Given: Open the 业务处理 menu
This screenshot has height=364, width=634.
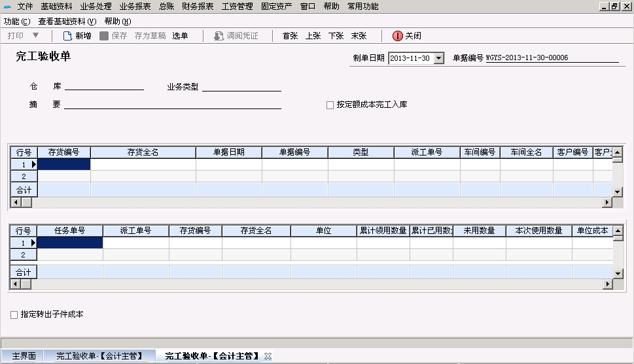Looking at the screenshot, I should 96,7.
